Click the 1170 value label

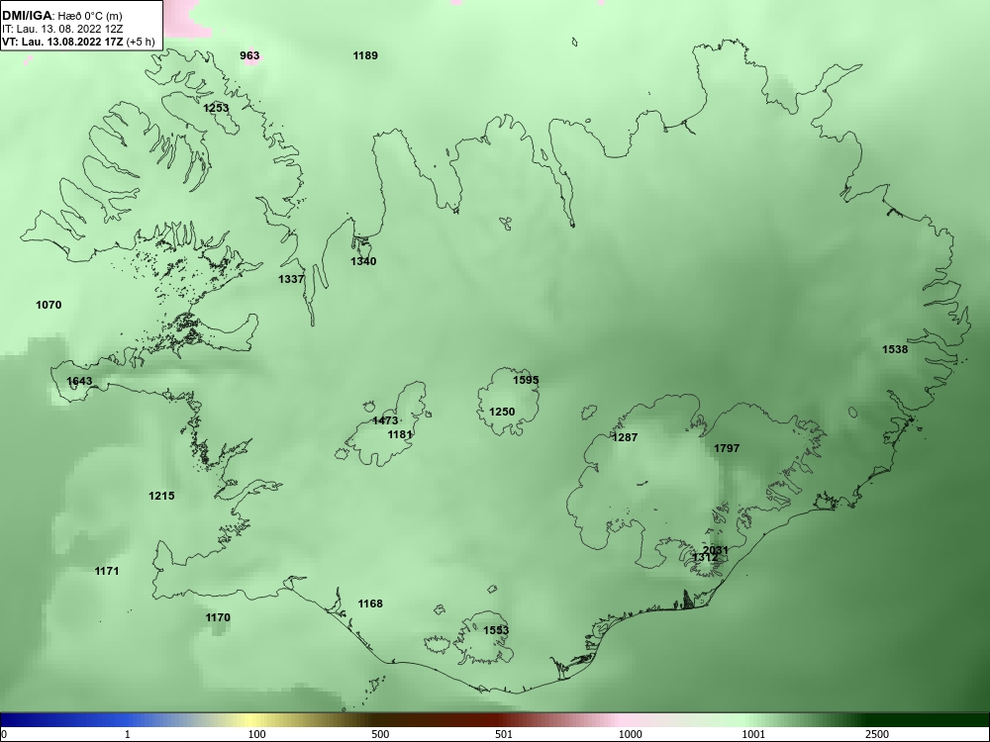(x=218, y=617)
